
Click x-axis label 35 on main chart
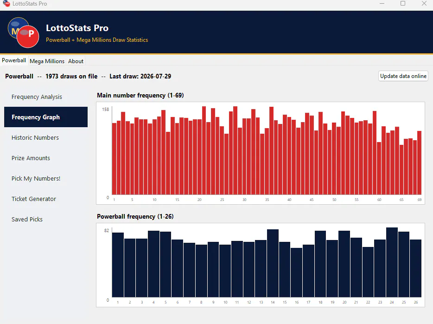(x=267, y=200)
